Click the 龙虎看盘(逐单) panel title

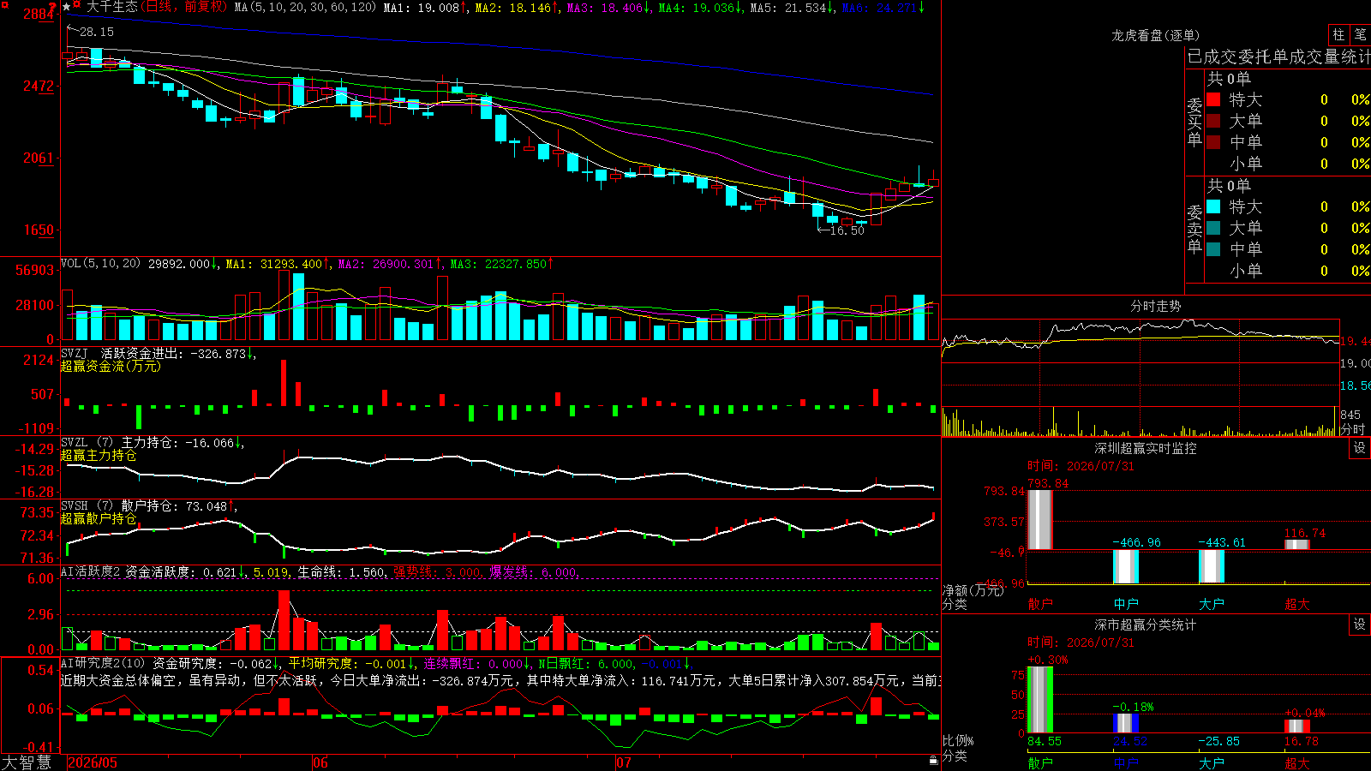pos(1156,35)
